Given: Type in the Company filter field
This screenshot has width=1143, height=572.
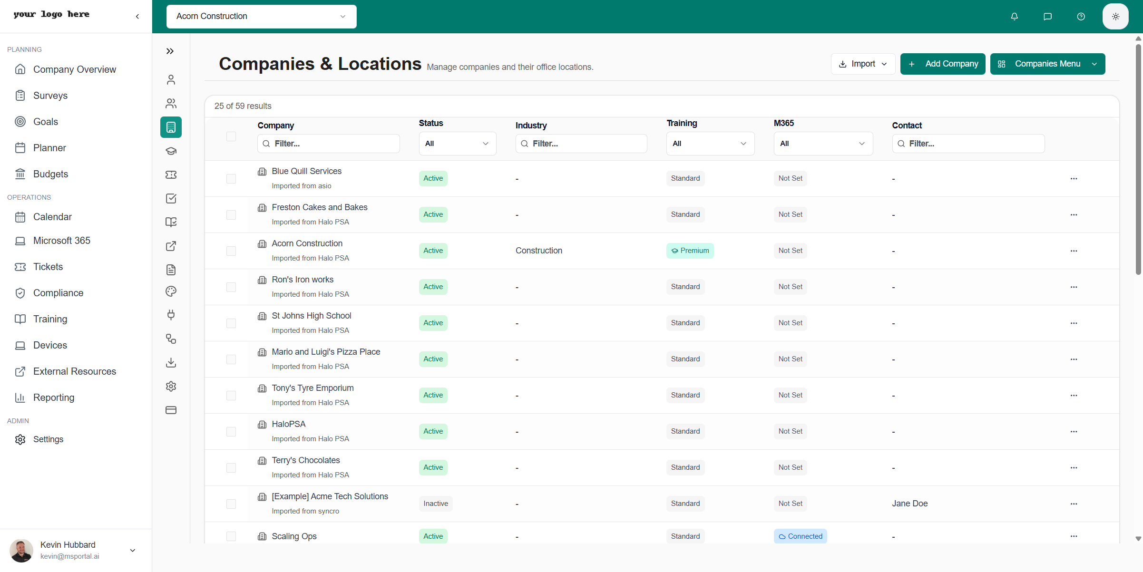Looking at the screenshot, I should [x=328, y=143].
